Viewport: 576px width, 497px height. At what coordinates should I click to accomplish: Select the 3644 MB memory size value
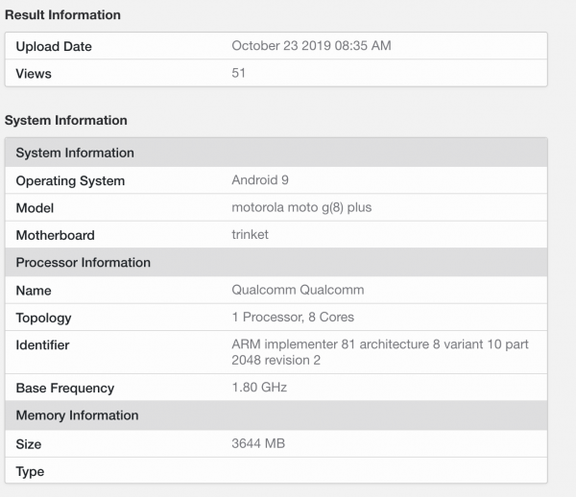click(258, 443)
